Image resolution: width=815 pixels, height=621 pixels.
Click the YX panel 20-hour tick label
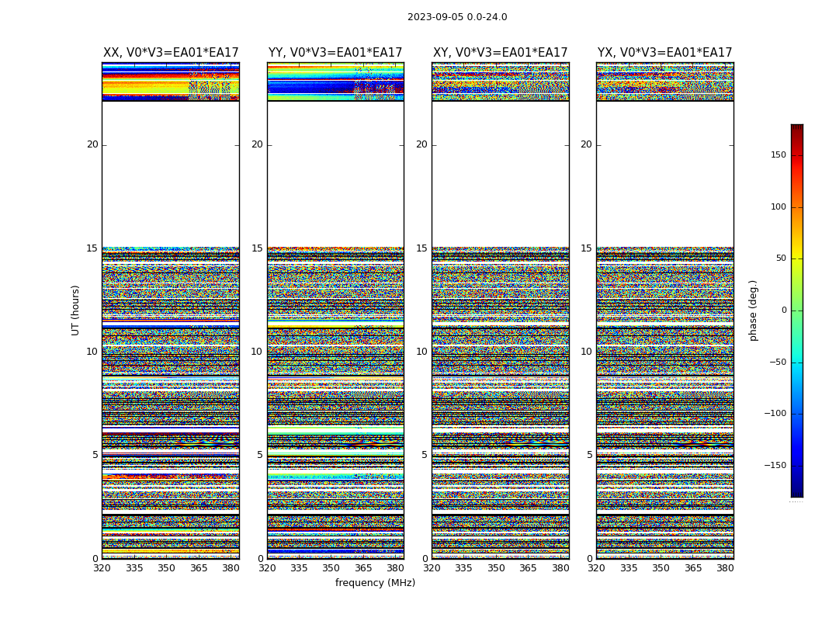tap(586, 144)
